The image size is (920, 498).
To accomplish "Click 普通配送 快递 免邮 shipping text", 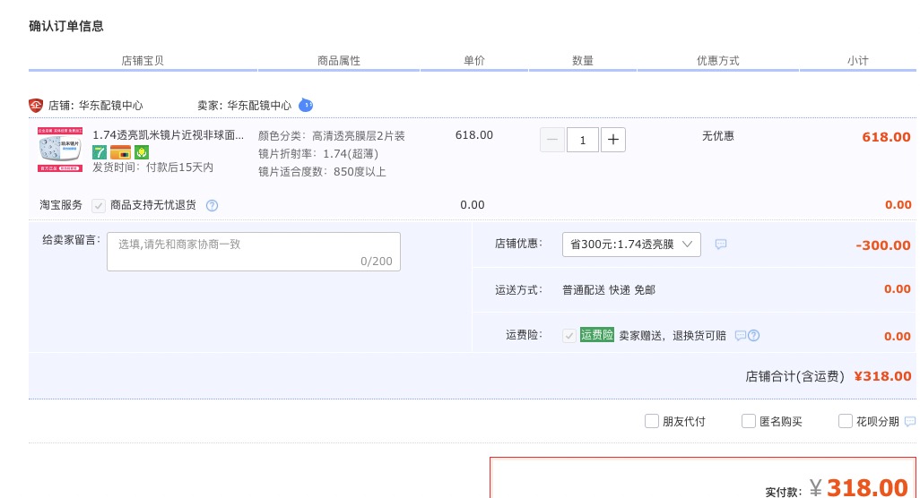I will tap(609, 290).
